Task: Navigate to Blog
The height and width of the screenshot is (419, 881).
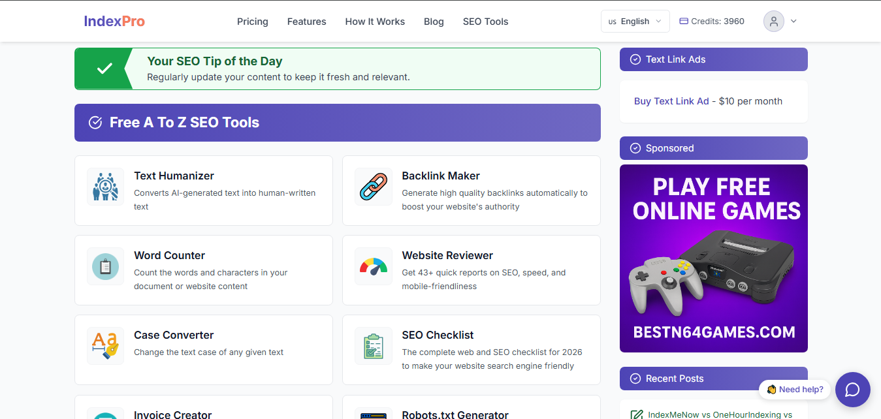Action: coord(434,22)
